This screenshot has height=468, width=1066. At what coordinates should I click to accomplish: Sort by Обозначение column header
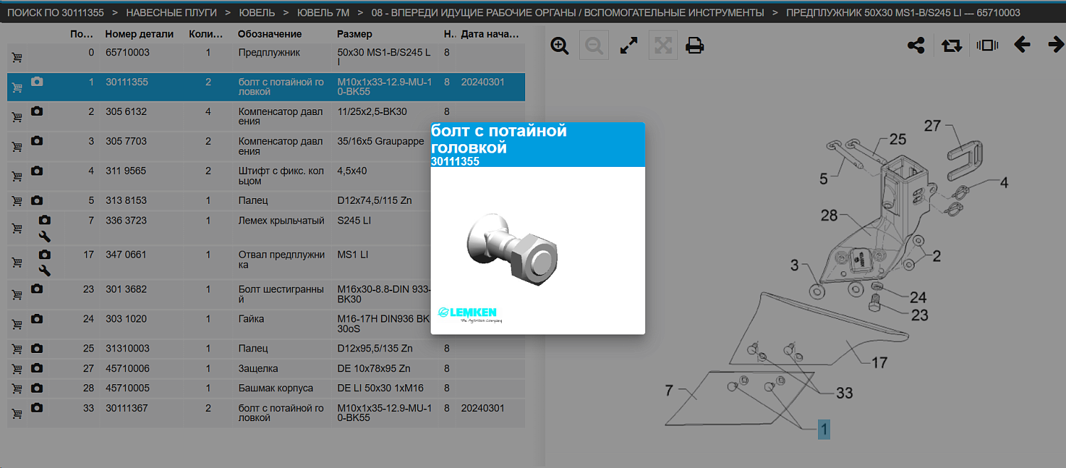point(270,34)
